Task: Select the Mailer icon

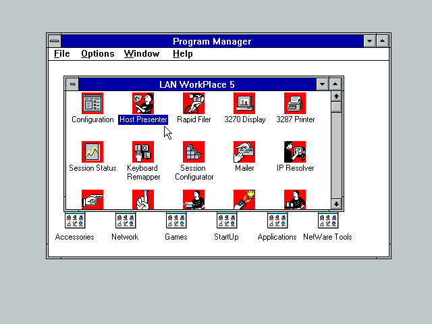Action: [244, 152]
